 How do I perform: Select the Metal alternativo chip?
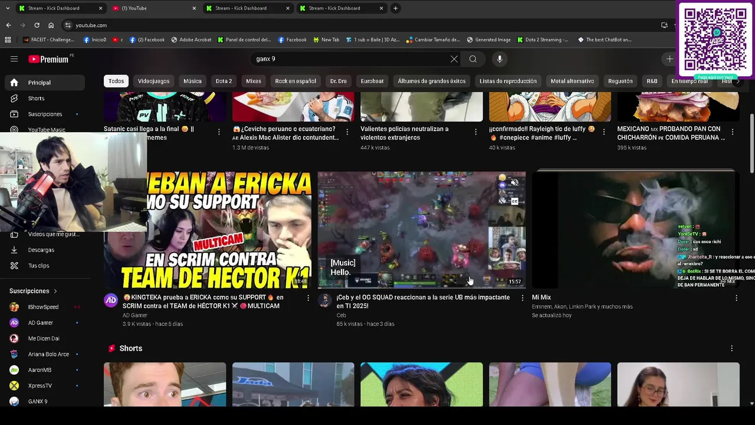click(572, 81)
